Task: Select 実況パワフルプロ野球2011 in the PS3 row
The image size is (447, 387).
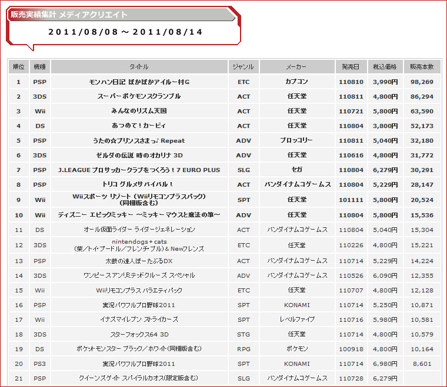Action: tap(139, 364)
